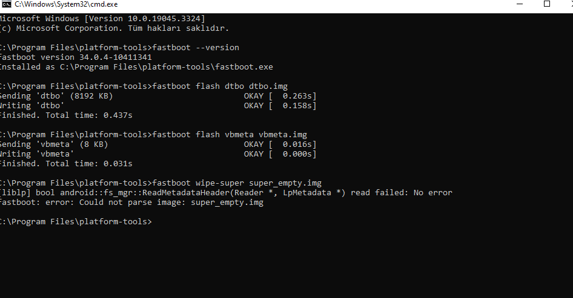The height and width of the screenshot is (298, 573).
Task: Click the 'Could not parse image' error line
Action: 131,202
